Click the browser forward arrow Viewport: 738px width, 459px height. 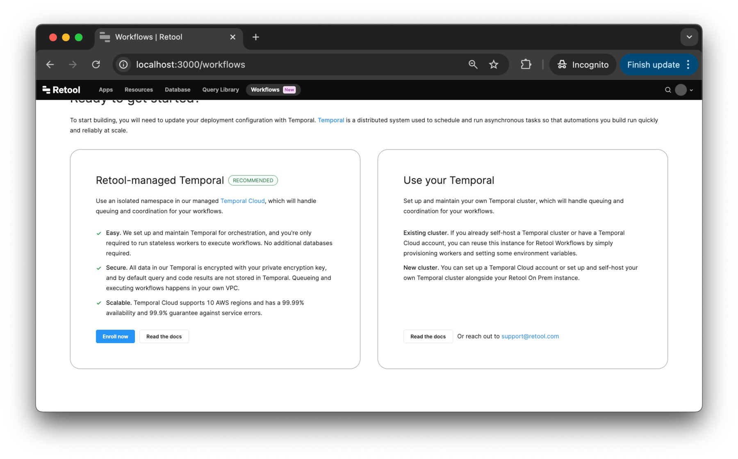pyautogui.click(x=73, y=65)
